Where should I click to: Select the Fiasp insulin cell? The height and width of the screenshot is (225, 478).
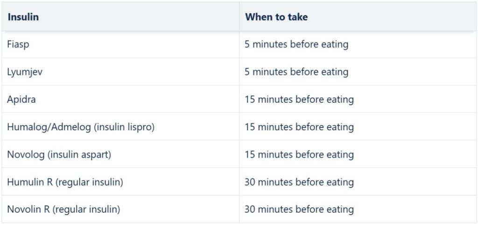click(18, 45)
